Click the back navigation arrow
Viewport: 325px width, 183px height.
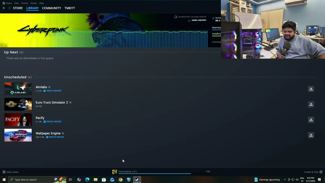4,8
